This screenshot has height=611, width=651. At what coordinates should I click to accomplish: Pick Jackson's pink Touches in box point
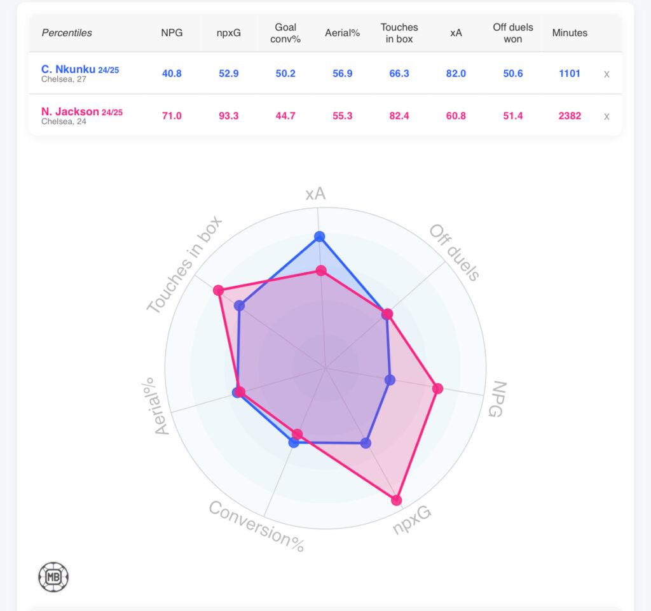click(x=219, y=291)
